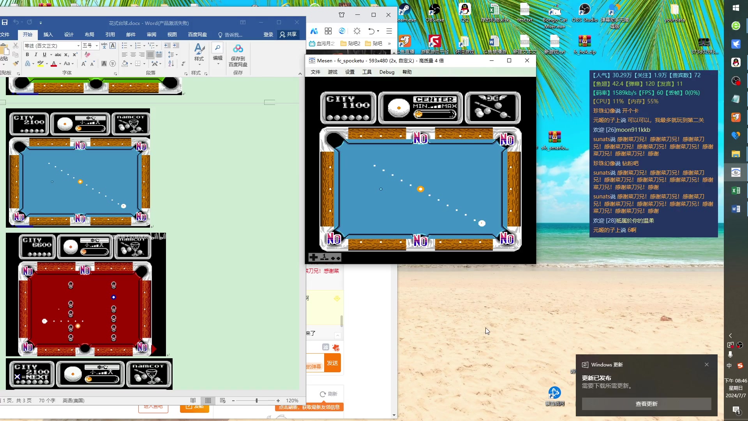Viewport: 748px width, 421px height.
Task: Click the print layout view icon in Word status bar
Action: (x=208, y=400)
